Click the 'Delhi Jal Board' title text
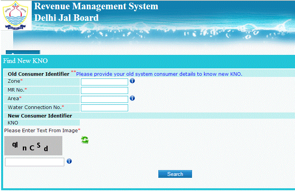Viewport: 295px width, 191px height. tap(67, 18)
